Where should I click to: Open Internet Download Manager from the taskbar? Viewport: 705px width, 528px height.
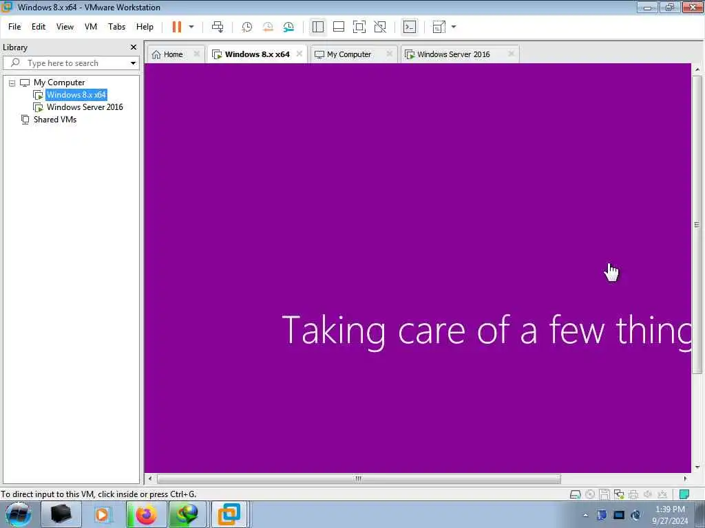187,514
